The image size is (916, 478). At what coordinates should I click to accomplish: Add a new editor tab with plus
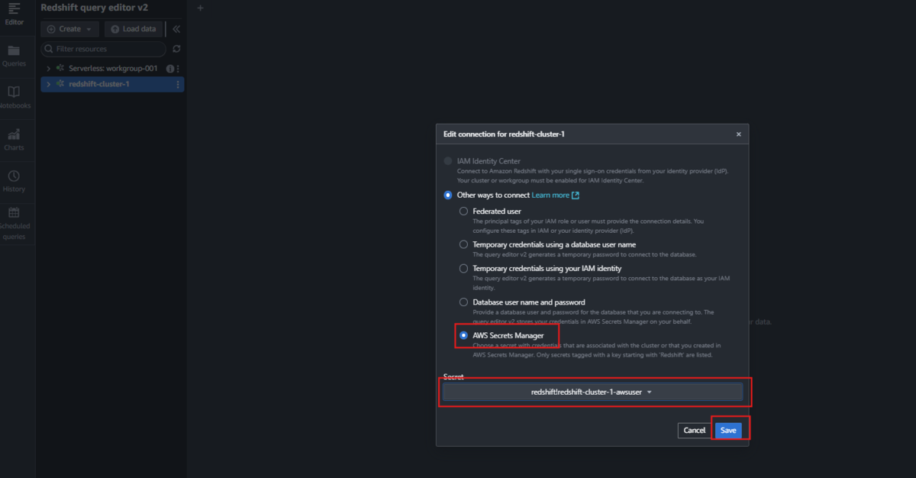point(201,8)
